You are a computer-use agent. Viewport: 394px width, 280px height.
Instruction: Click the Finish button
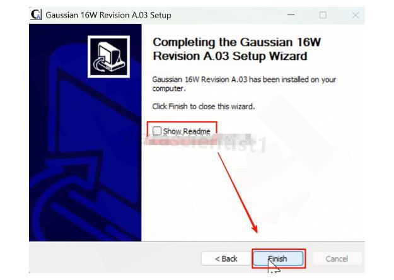tap(278, 259)
